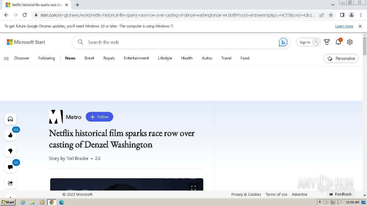Open the Lifestyle section
The height and width of the screenshot is (206, 367).
pyautogui.click(x=165, y=58)
